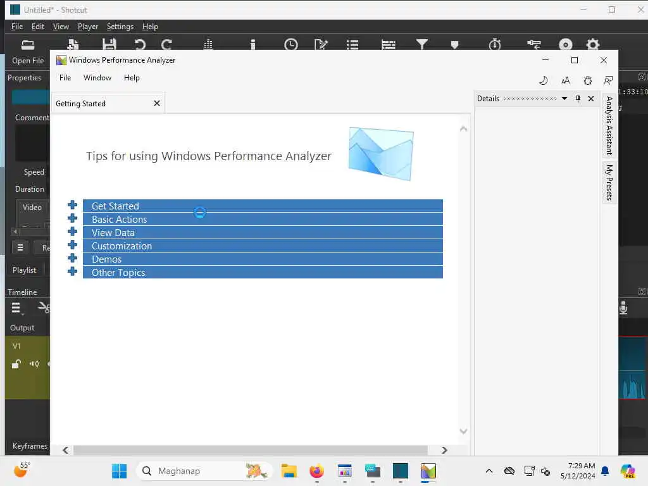Click the scroll down arrow in WPA
Viewport: 648px width, 486px height.
pos(464,431)
